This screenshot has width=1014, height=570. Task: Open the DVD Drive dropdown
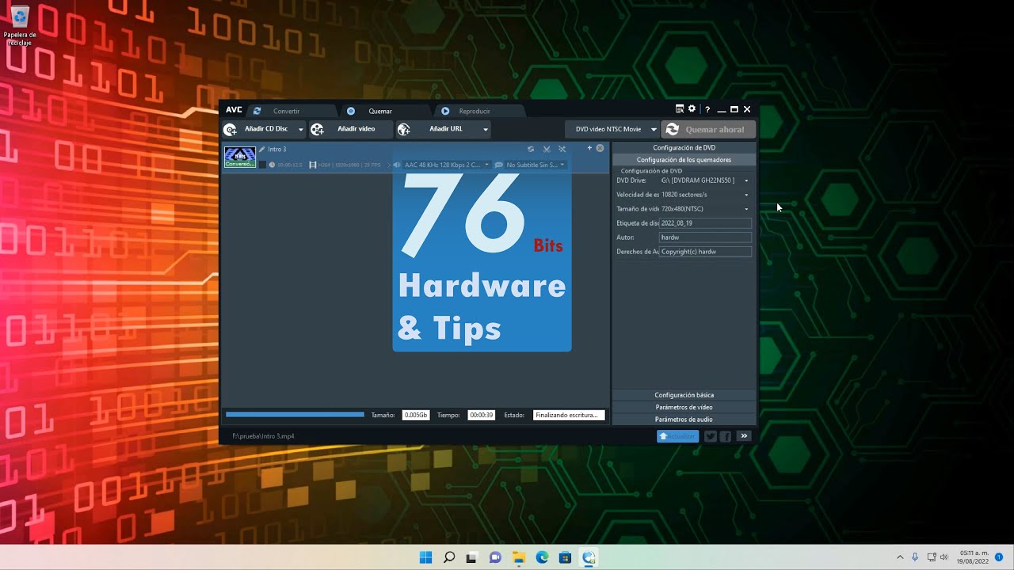[x=705, y=180]
